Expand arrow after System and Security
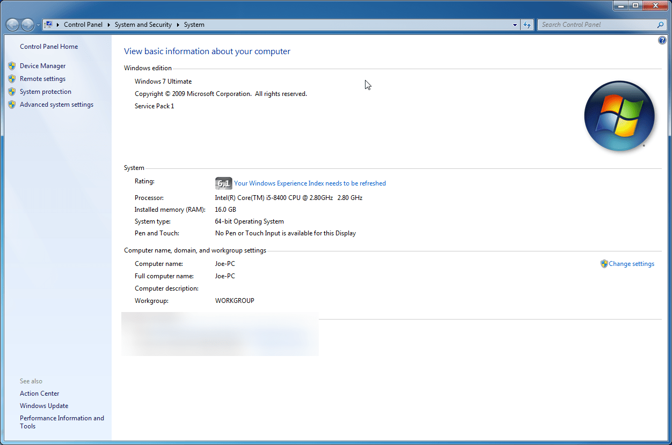 coord(178,25)
